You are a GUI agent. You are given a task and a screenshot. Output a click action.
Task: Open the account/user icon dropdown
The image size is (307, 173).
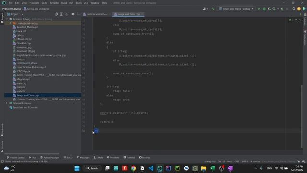(205, 9)
